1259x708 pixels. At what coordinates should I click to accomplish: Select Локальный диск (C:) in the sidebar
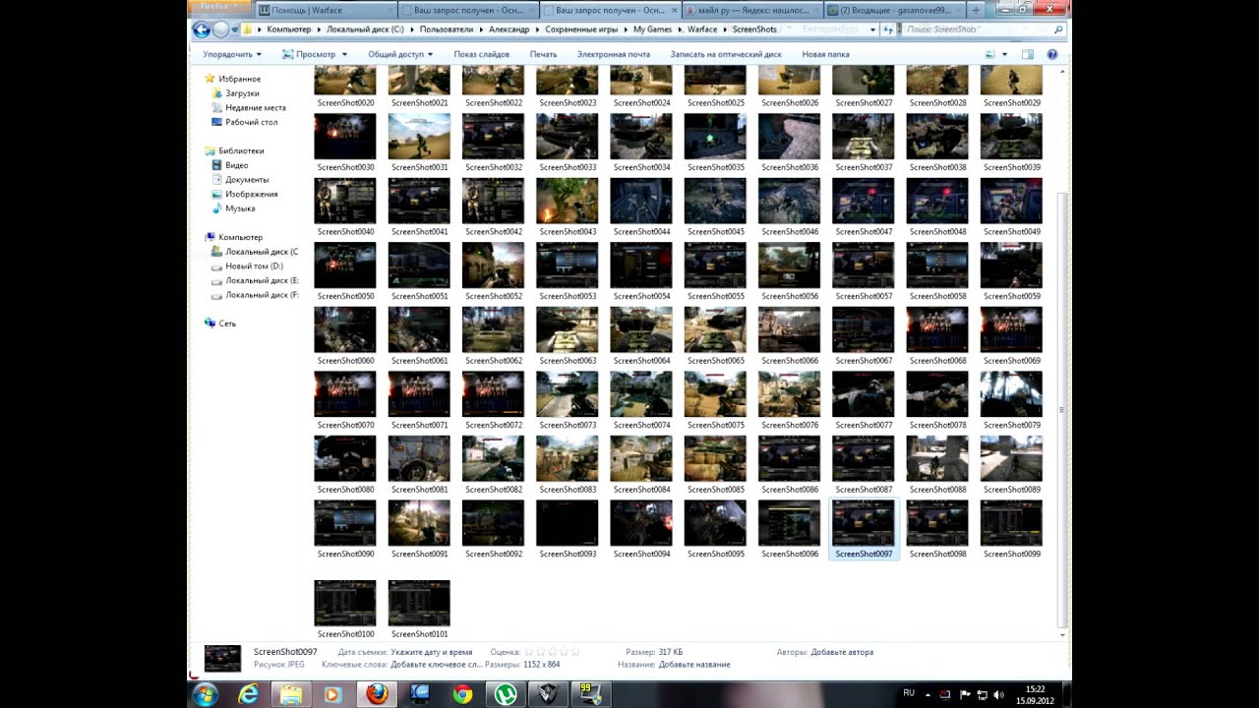(x=255, y=252)
